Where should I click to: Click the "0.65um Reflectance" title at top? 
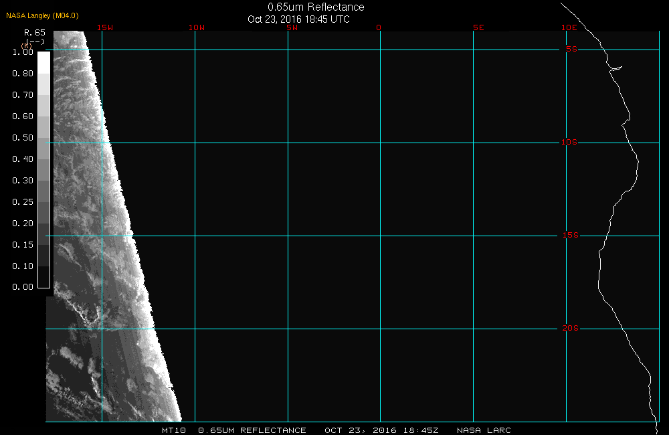pos(316,7)
